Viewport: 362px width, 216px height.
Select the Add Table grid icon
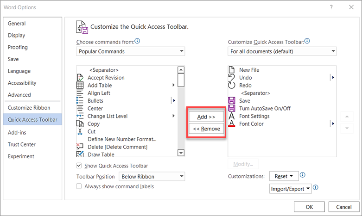[80, 86]
